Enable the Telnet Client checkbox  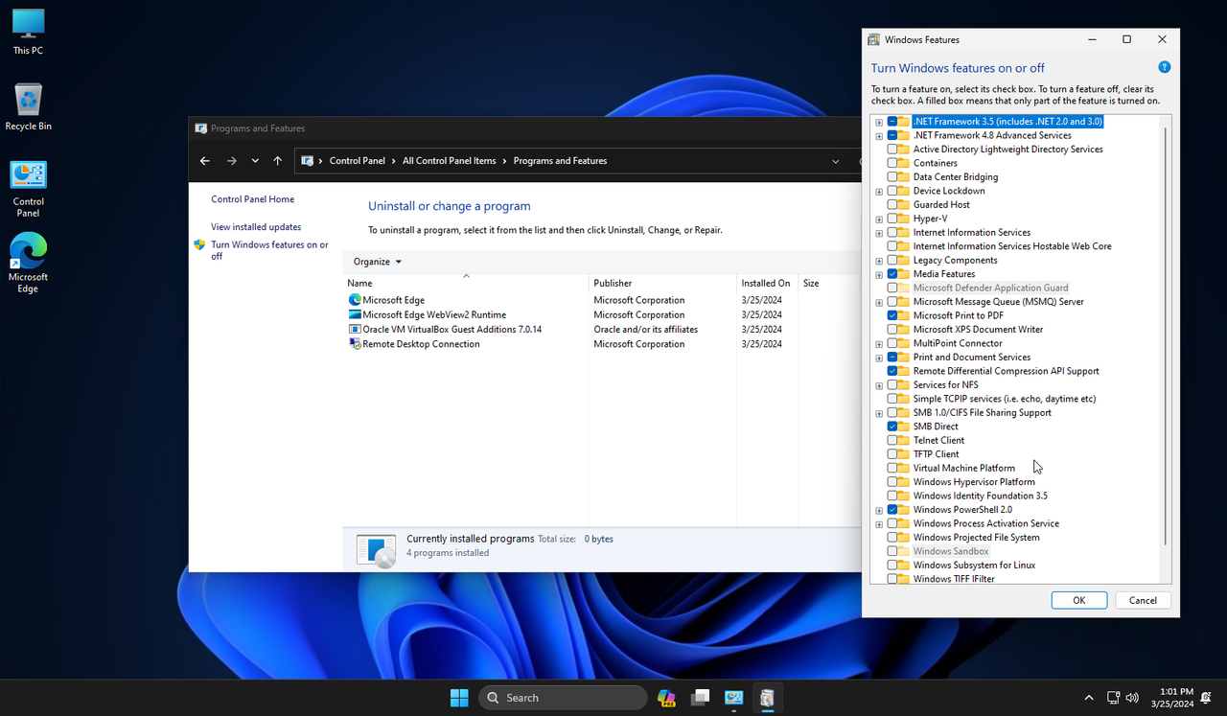[892, 440]
